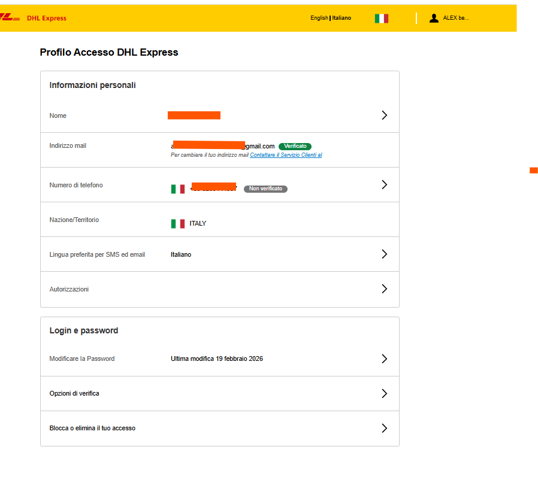538x480 pixels.
Task: Open the user profile icon menu
Action: 434,18
